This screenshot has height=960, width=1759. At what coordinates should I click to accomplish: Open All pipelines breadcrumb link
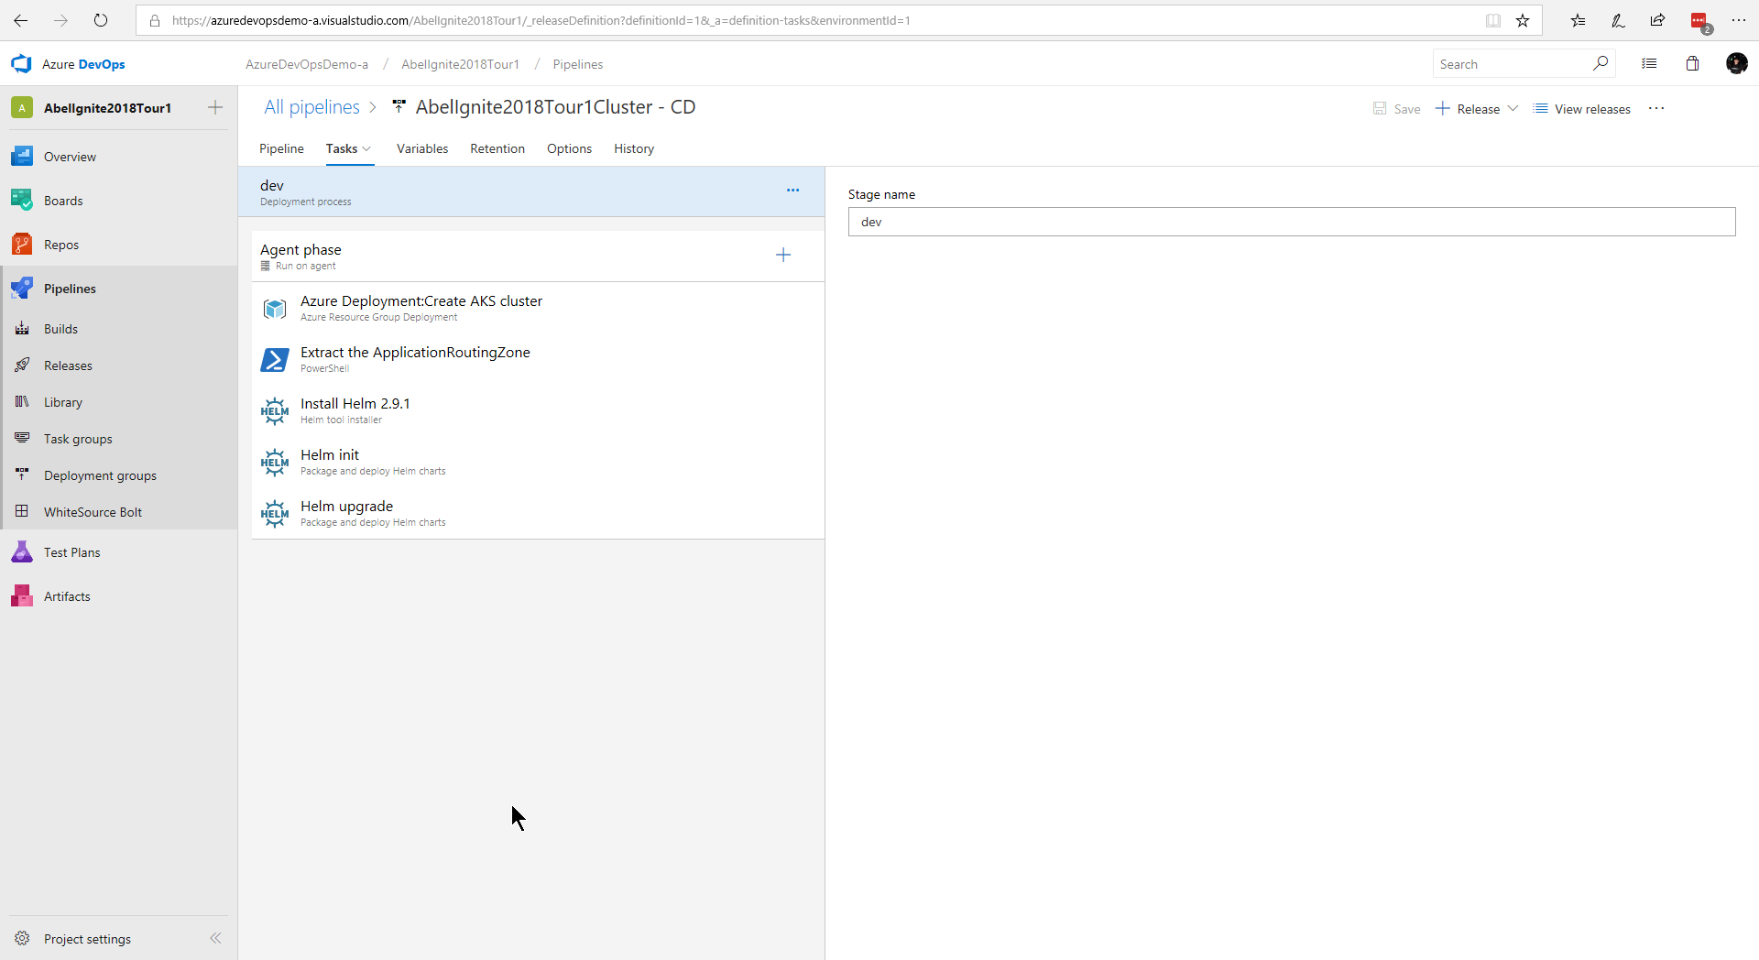pyautogui.click(x=311, y=107)
